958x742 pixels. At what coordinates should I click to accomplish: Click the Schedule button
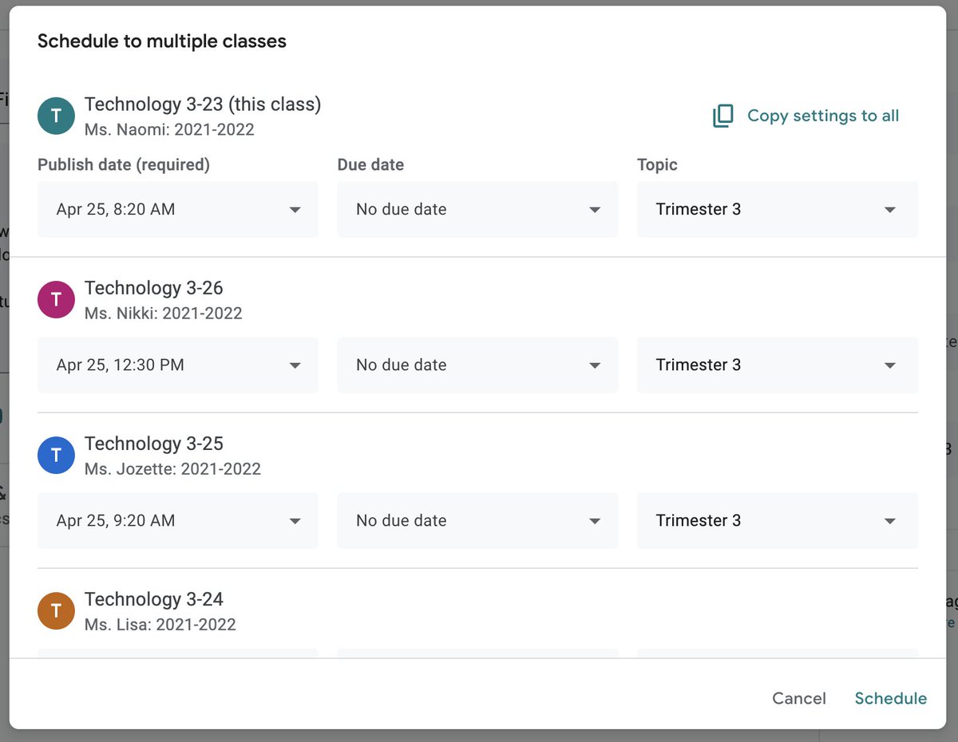(890, 699)
